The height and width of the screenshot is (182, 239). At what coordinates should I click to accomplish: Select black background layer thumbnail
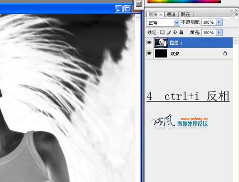point(161,53)
